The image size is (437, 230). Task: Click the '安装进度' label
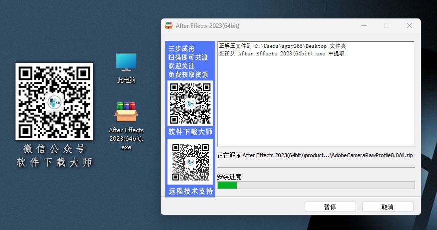pos(229,177)
